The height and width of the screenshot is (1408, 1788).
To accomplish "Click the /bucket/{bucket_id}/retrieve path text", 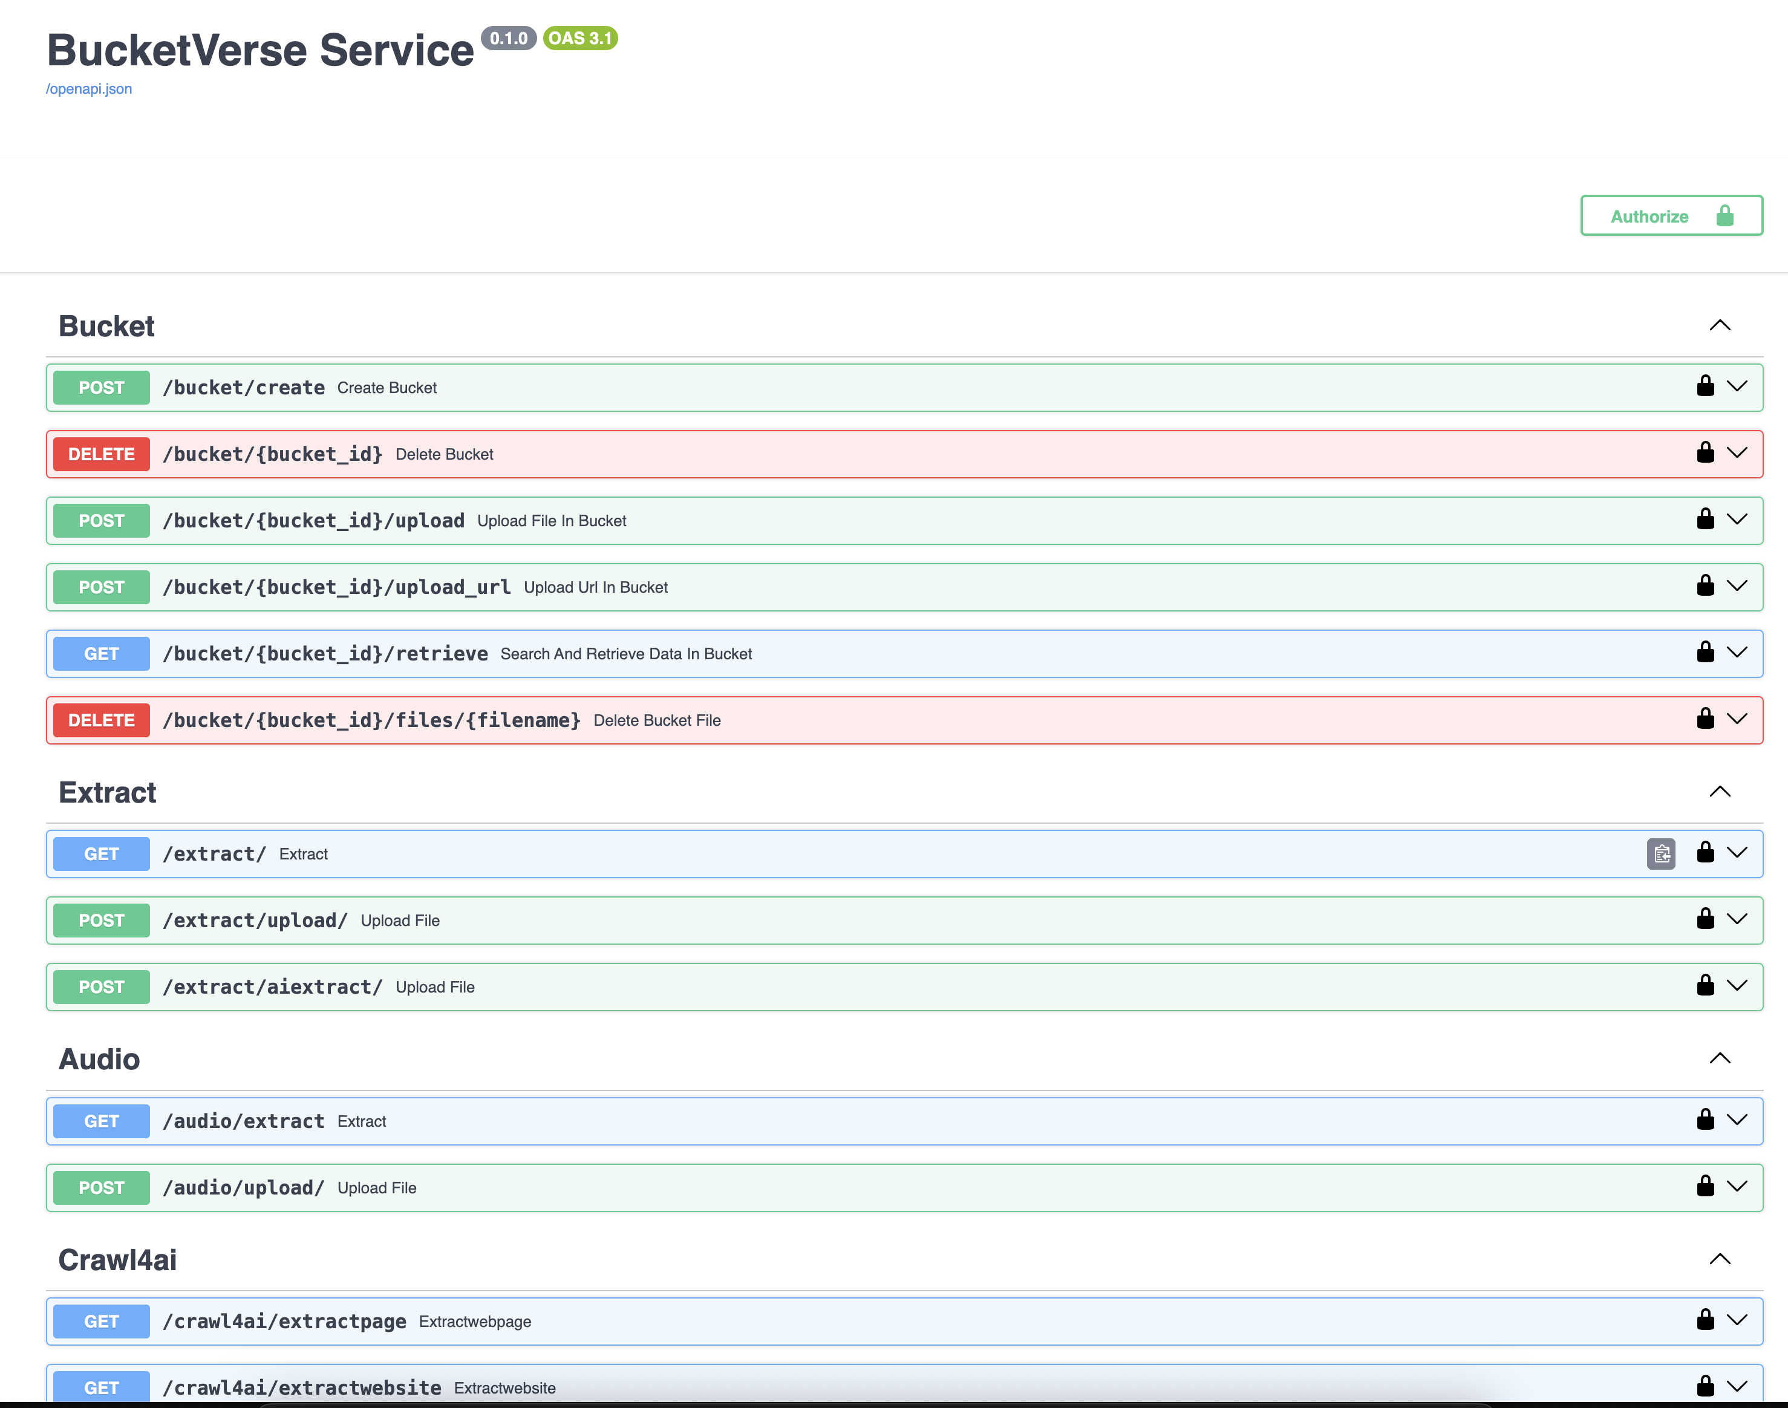I will pyautogui.click(x=325, y=654).
